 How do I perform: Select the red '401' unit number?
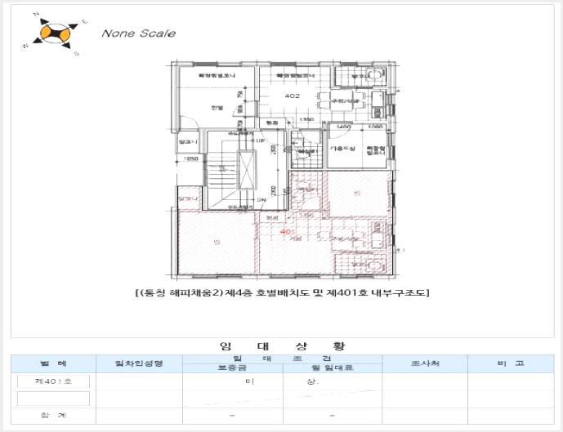tap(288, 232)
